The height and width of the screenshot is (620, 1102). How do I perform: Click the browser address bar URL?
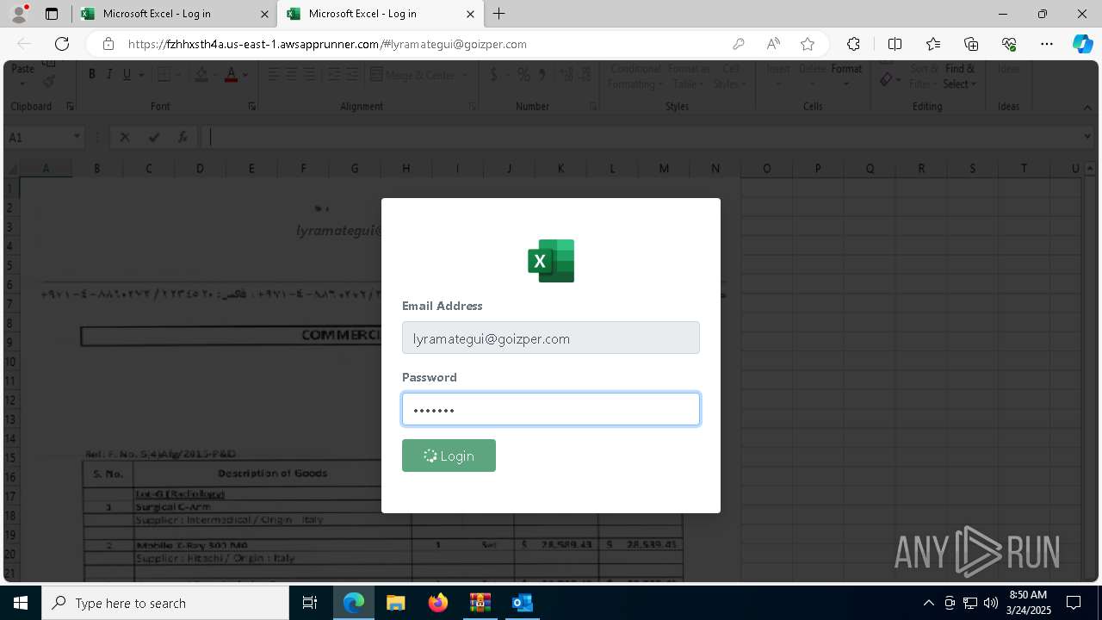327,44
